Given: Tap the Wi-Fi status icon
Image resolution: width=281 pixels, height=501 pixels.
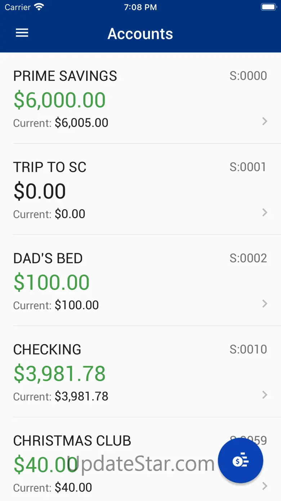Looking at the screenshot, I should [x=39, y=7].
